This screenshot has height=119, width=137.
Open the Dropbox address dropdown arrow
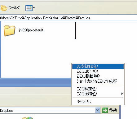[98, 110]
